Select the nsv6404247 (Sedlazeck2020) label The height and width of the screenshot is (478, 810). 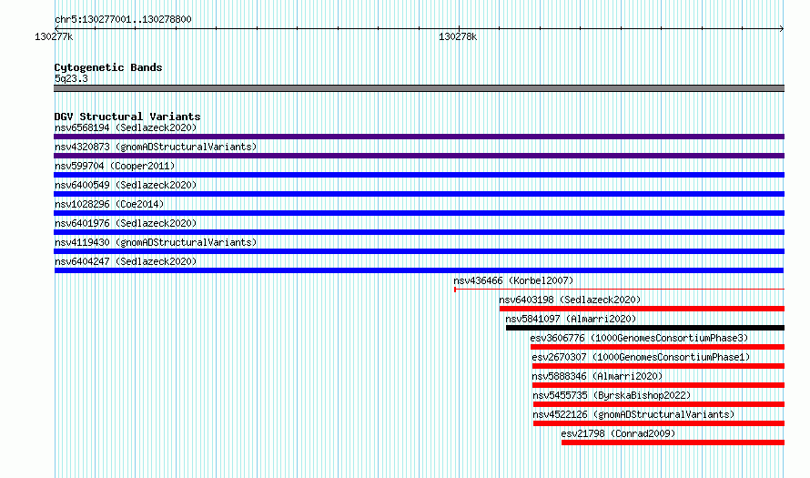point(126,261)
